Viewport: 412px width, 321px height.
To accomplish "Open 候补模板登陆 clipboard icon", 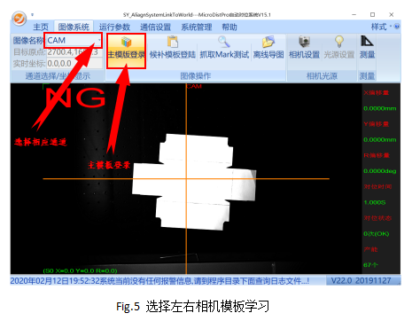I will click(173, 42).
